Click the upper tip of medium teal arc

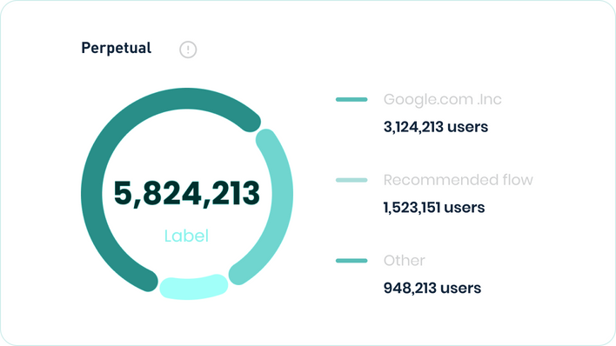[266, 139]
